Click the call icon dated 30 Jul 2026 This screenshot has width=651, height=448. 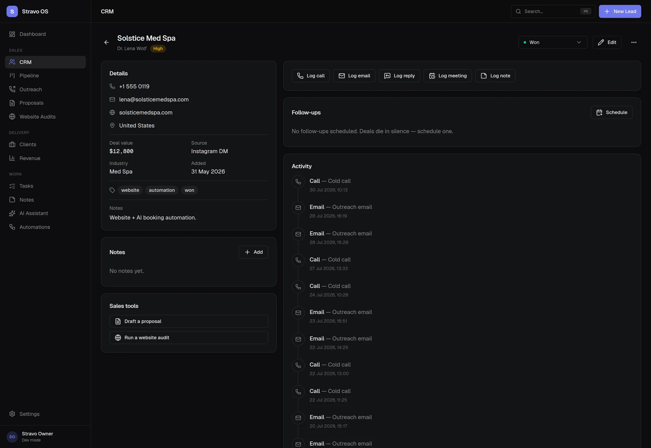(x=298, y=182)
